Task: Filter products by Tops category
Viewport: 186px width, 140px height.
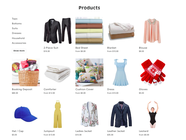Action: coord(14,19)
